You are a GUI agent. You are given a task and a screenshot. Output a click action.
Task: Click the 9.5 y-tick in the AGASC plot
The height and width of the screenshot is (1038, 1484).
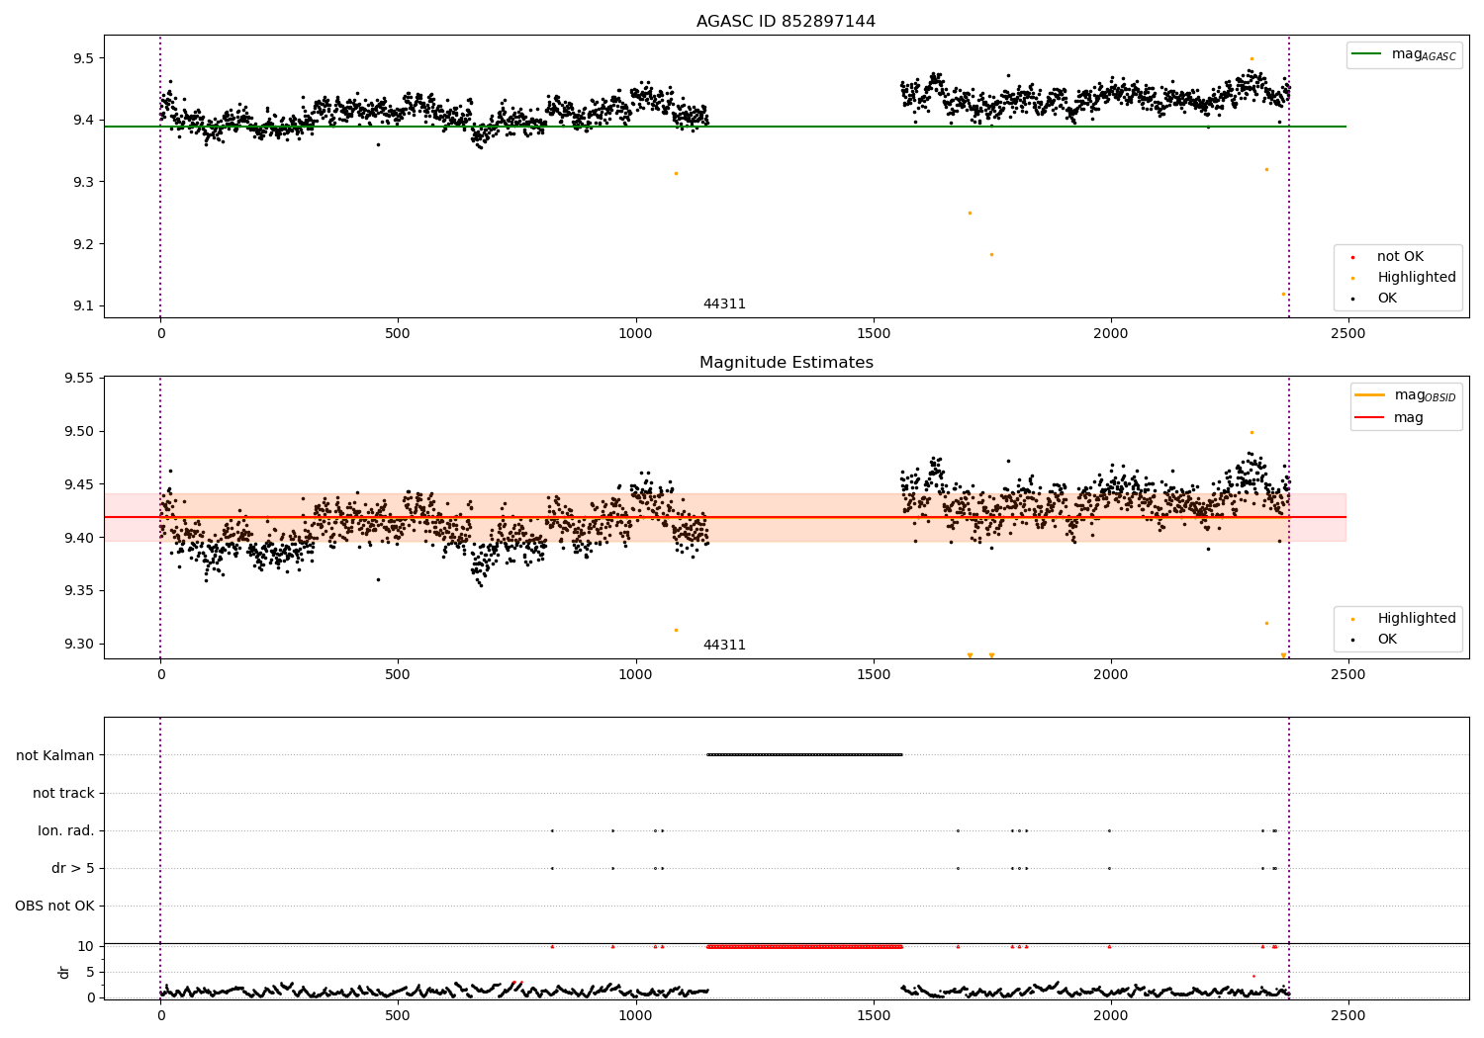[83, 58]
